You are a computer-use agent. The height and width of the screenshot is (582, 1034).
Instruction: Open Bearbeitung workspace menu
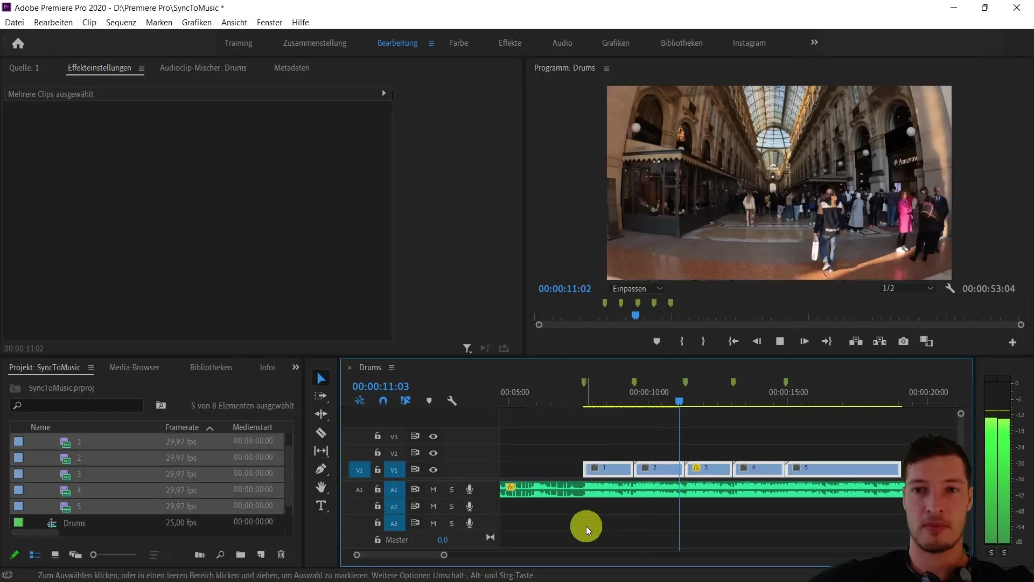tap(431, 43)
